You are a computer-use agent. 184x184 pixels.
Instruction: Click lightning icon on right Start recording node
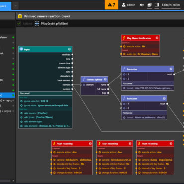pyautogui.click(x=139, y=143)
